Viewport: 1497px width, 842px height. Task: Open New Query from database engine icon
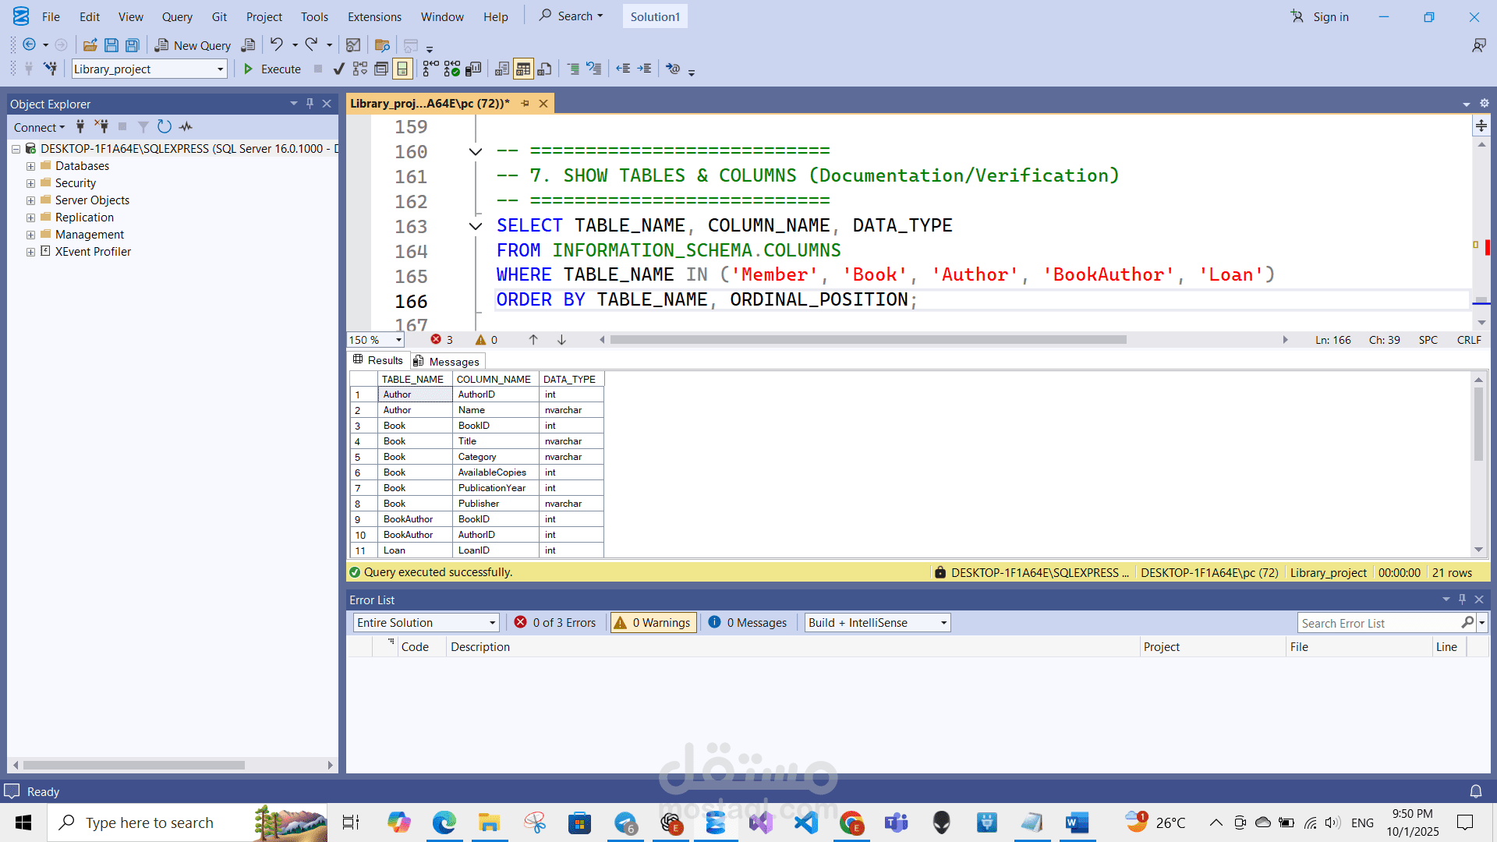[x=248, y=45]
